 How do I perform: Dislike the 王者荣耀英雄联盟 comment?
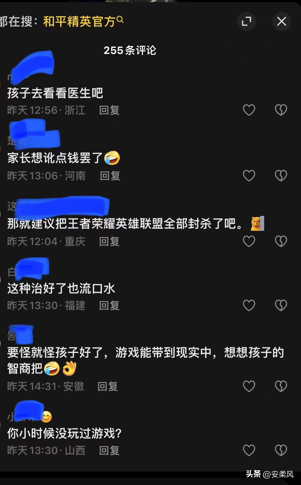click(281, 241)
